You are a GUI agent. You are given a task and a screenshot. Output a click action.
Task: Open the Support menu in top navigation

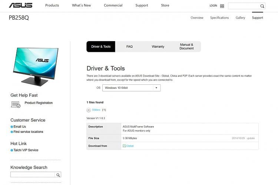[142, 5]
